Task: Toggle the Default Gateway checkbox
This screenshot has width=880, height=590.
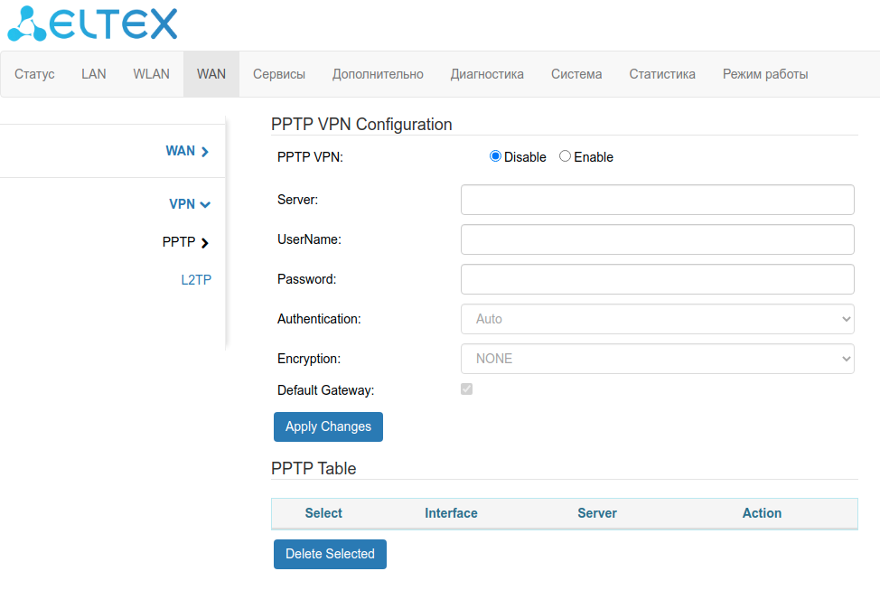Action: click(x=467, y=389)
